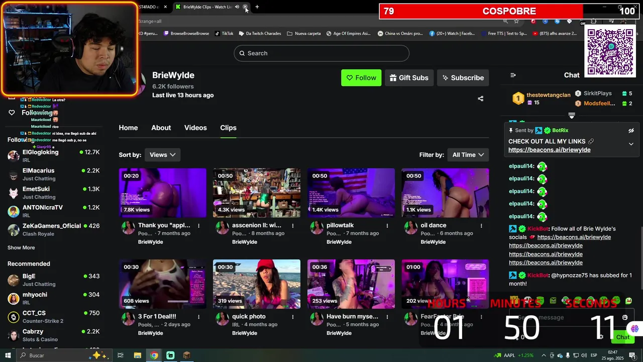This screenshot has width=643, height=362.
Task: View SirkitPlays on the gift leaderboard
Action: click(597, 94)
